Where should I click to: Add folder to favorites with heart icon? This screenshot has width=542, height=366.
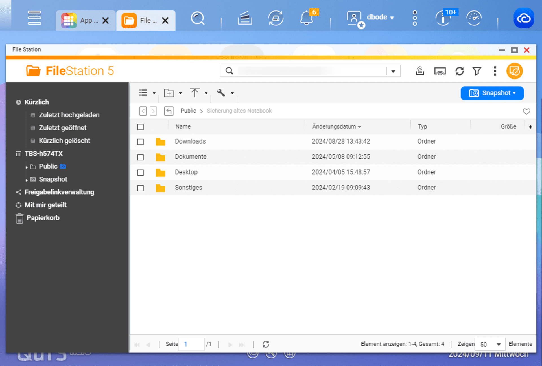coord(526,111)
